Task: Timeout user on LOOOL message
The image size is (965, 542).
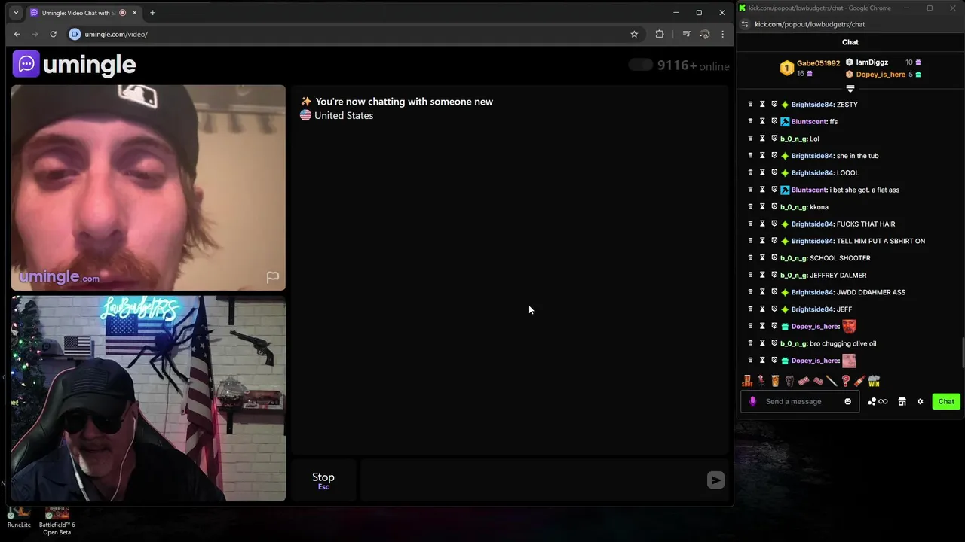Action: click(x=762, y=172)
